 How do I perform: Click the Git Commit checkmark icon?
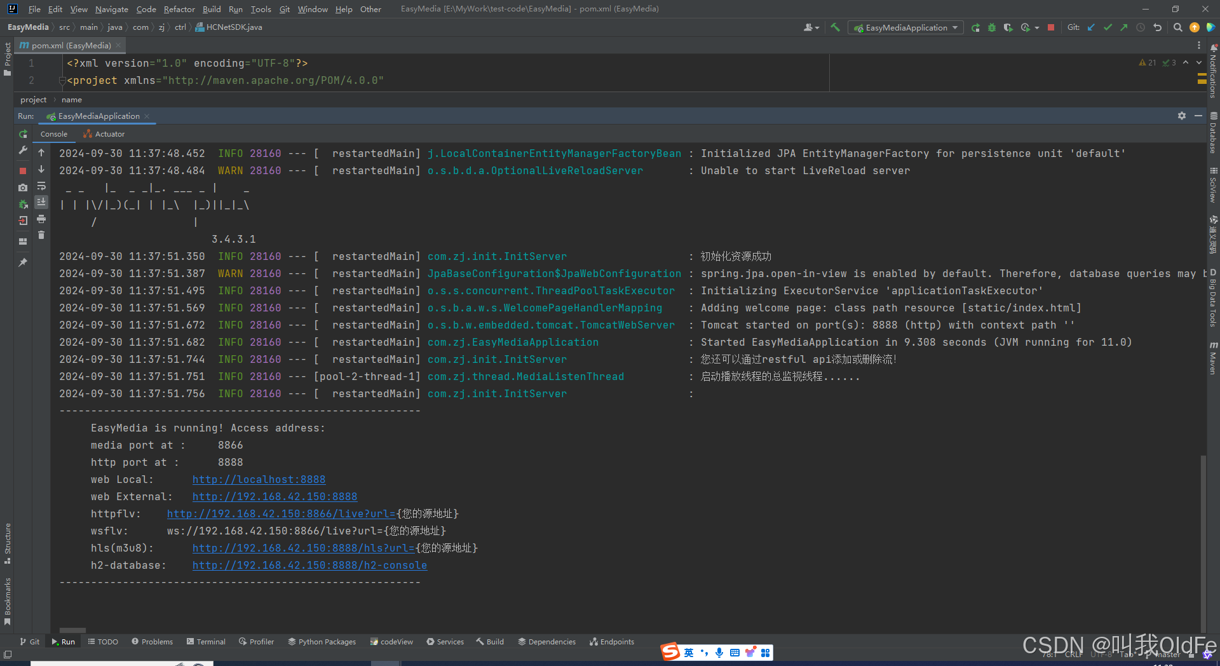pos(1108,27)
